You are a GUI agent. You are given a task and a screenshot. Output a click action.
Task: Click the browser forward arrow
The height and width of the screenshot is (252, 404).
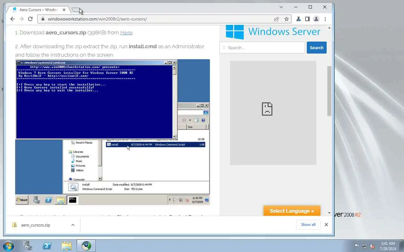pyautogui.click(x=21, y=19)
